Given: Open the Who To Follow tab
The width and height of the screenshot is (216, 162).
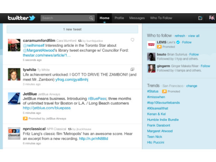Looking at the screenshot, I should point(161,18).
